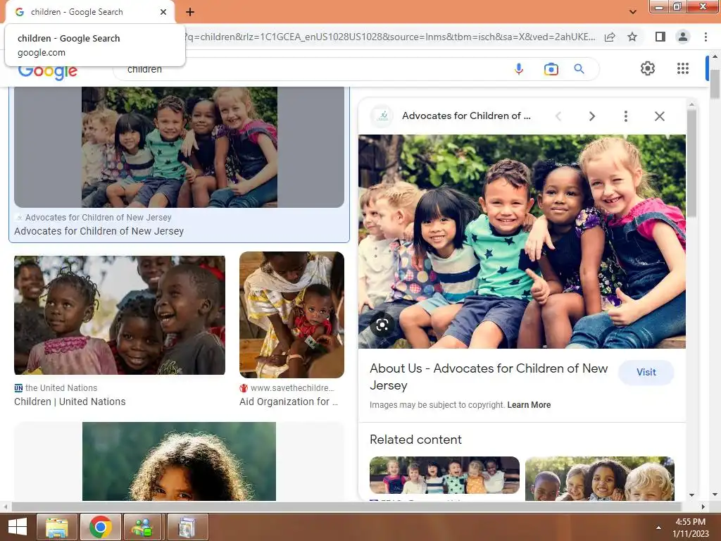Image resolution: width=721 pixels, height=541 pixels.
Task: Select the selected Advocates for Children thumbnail
Action: (x=180, y=147)
